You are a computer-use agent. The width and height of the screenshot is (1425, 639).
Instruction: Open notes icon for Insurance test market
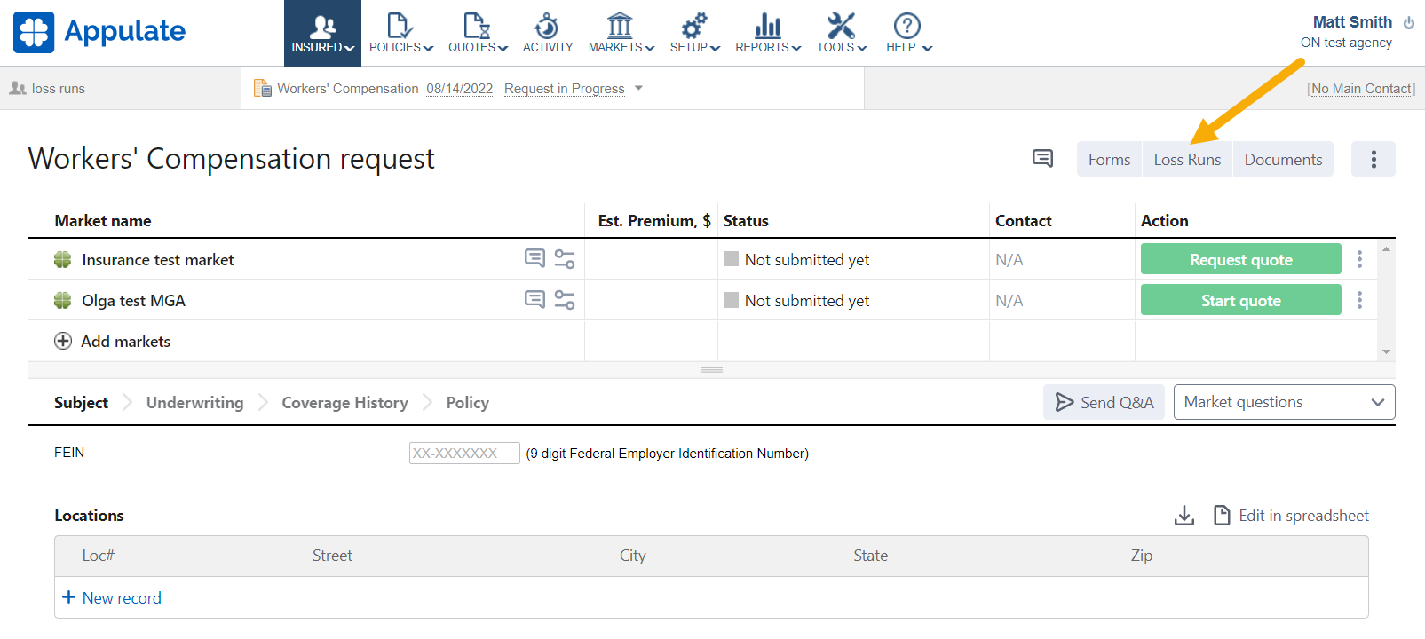pyautogui.click(x=534, y=258)
